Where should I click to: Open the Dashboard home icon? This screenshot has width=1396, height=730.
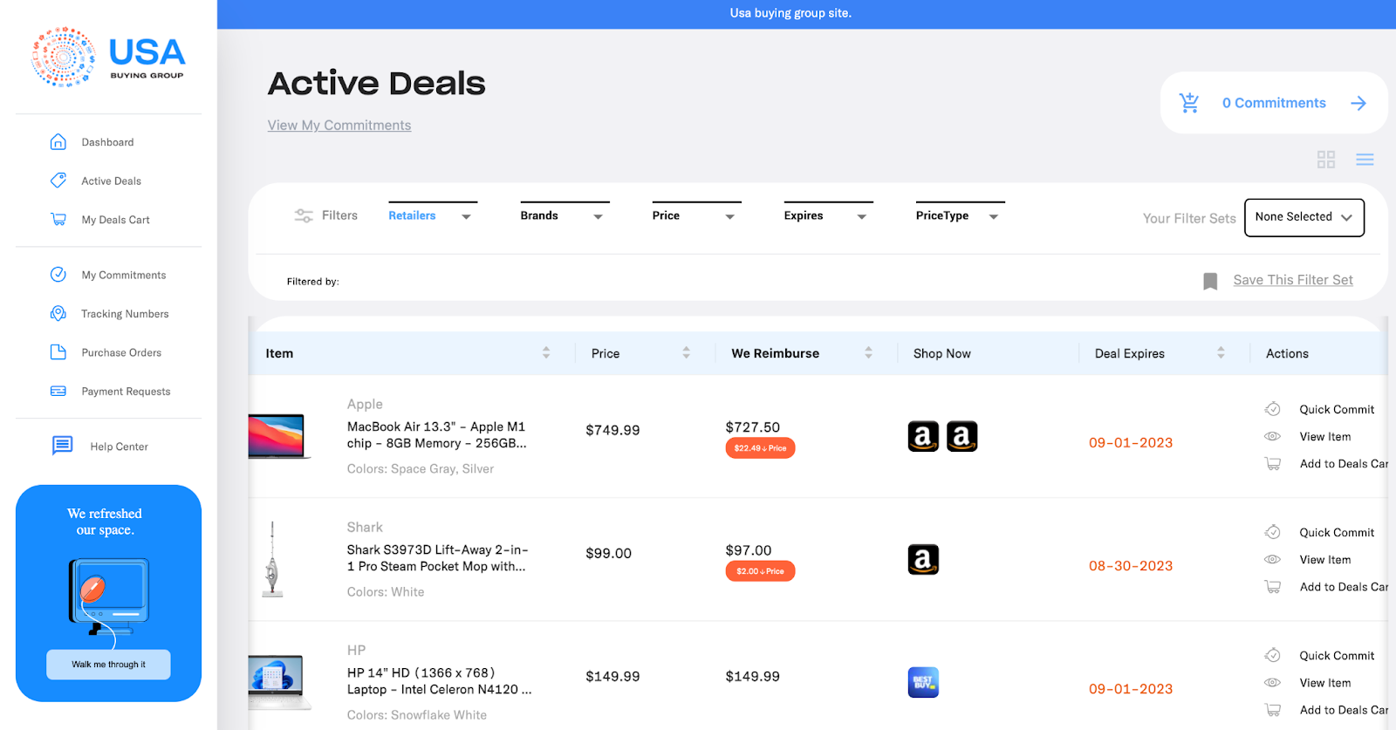pos(58,142)
